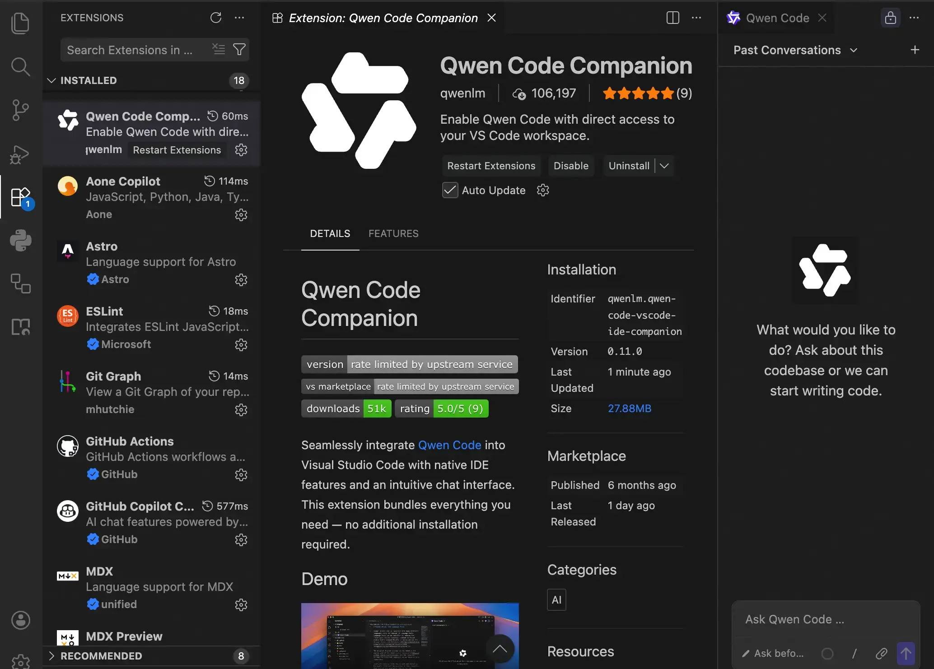Open manage gear for GitHub Copilot Chat
The height and width of the screenshot is (669, 934).
click(x=241, y=540)
